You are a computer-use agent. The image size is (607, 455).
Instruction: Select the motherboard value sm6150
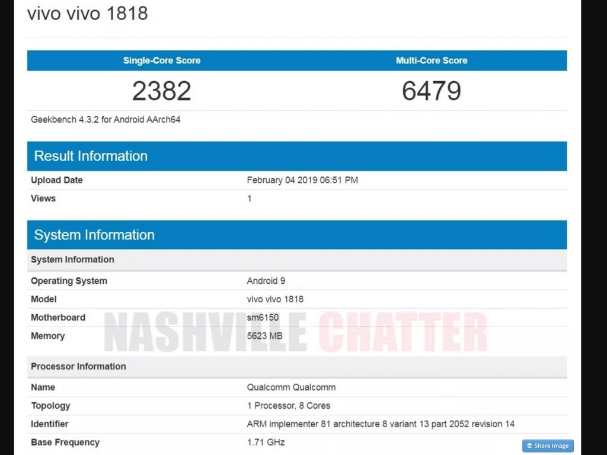[x=263, y=318]
